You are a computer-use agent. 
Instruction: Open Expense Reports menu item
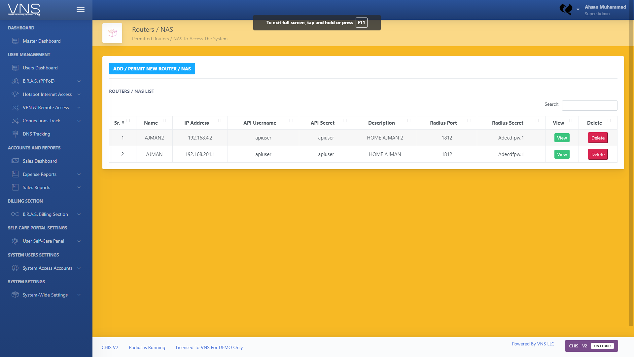pos(39,174)
